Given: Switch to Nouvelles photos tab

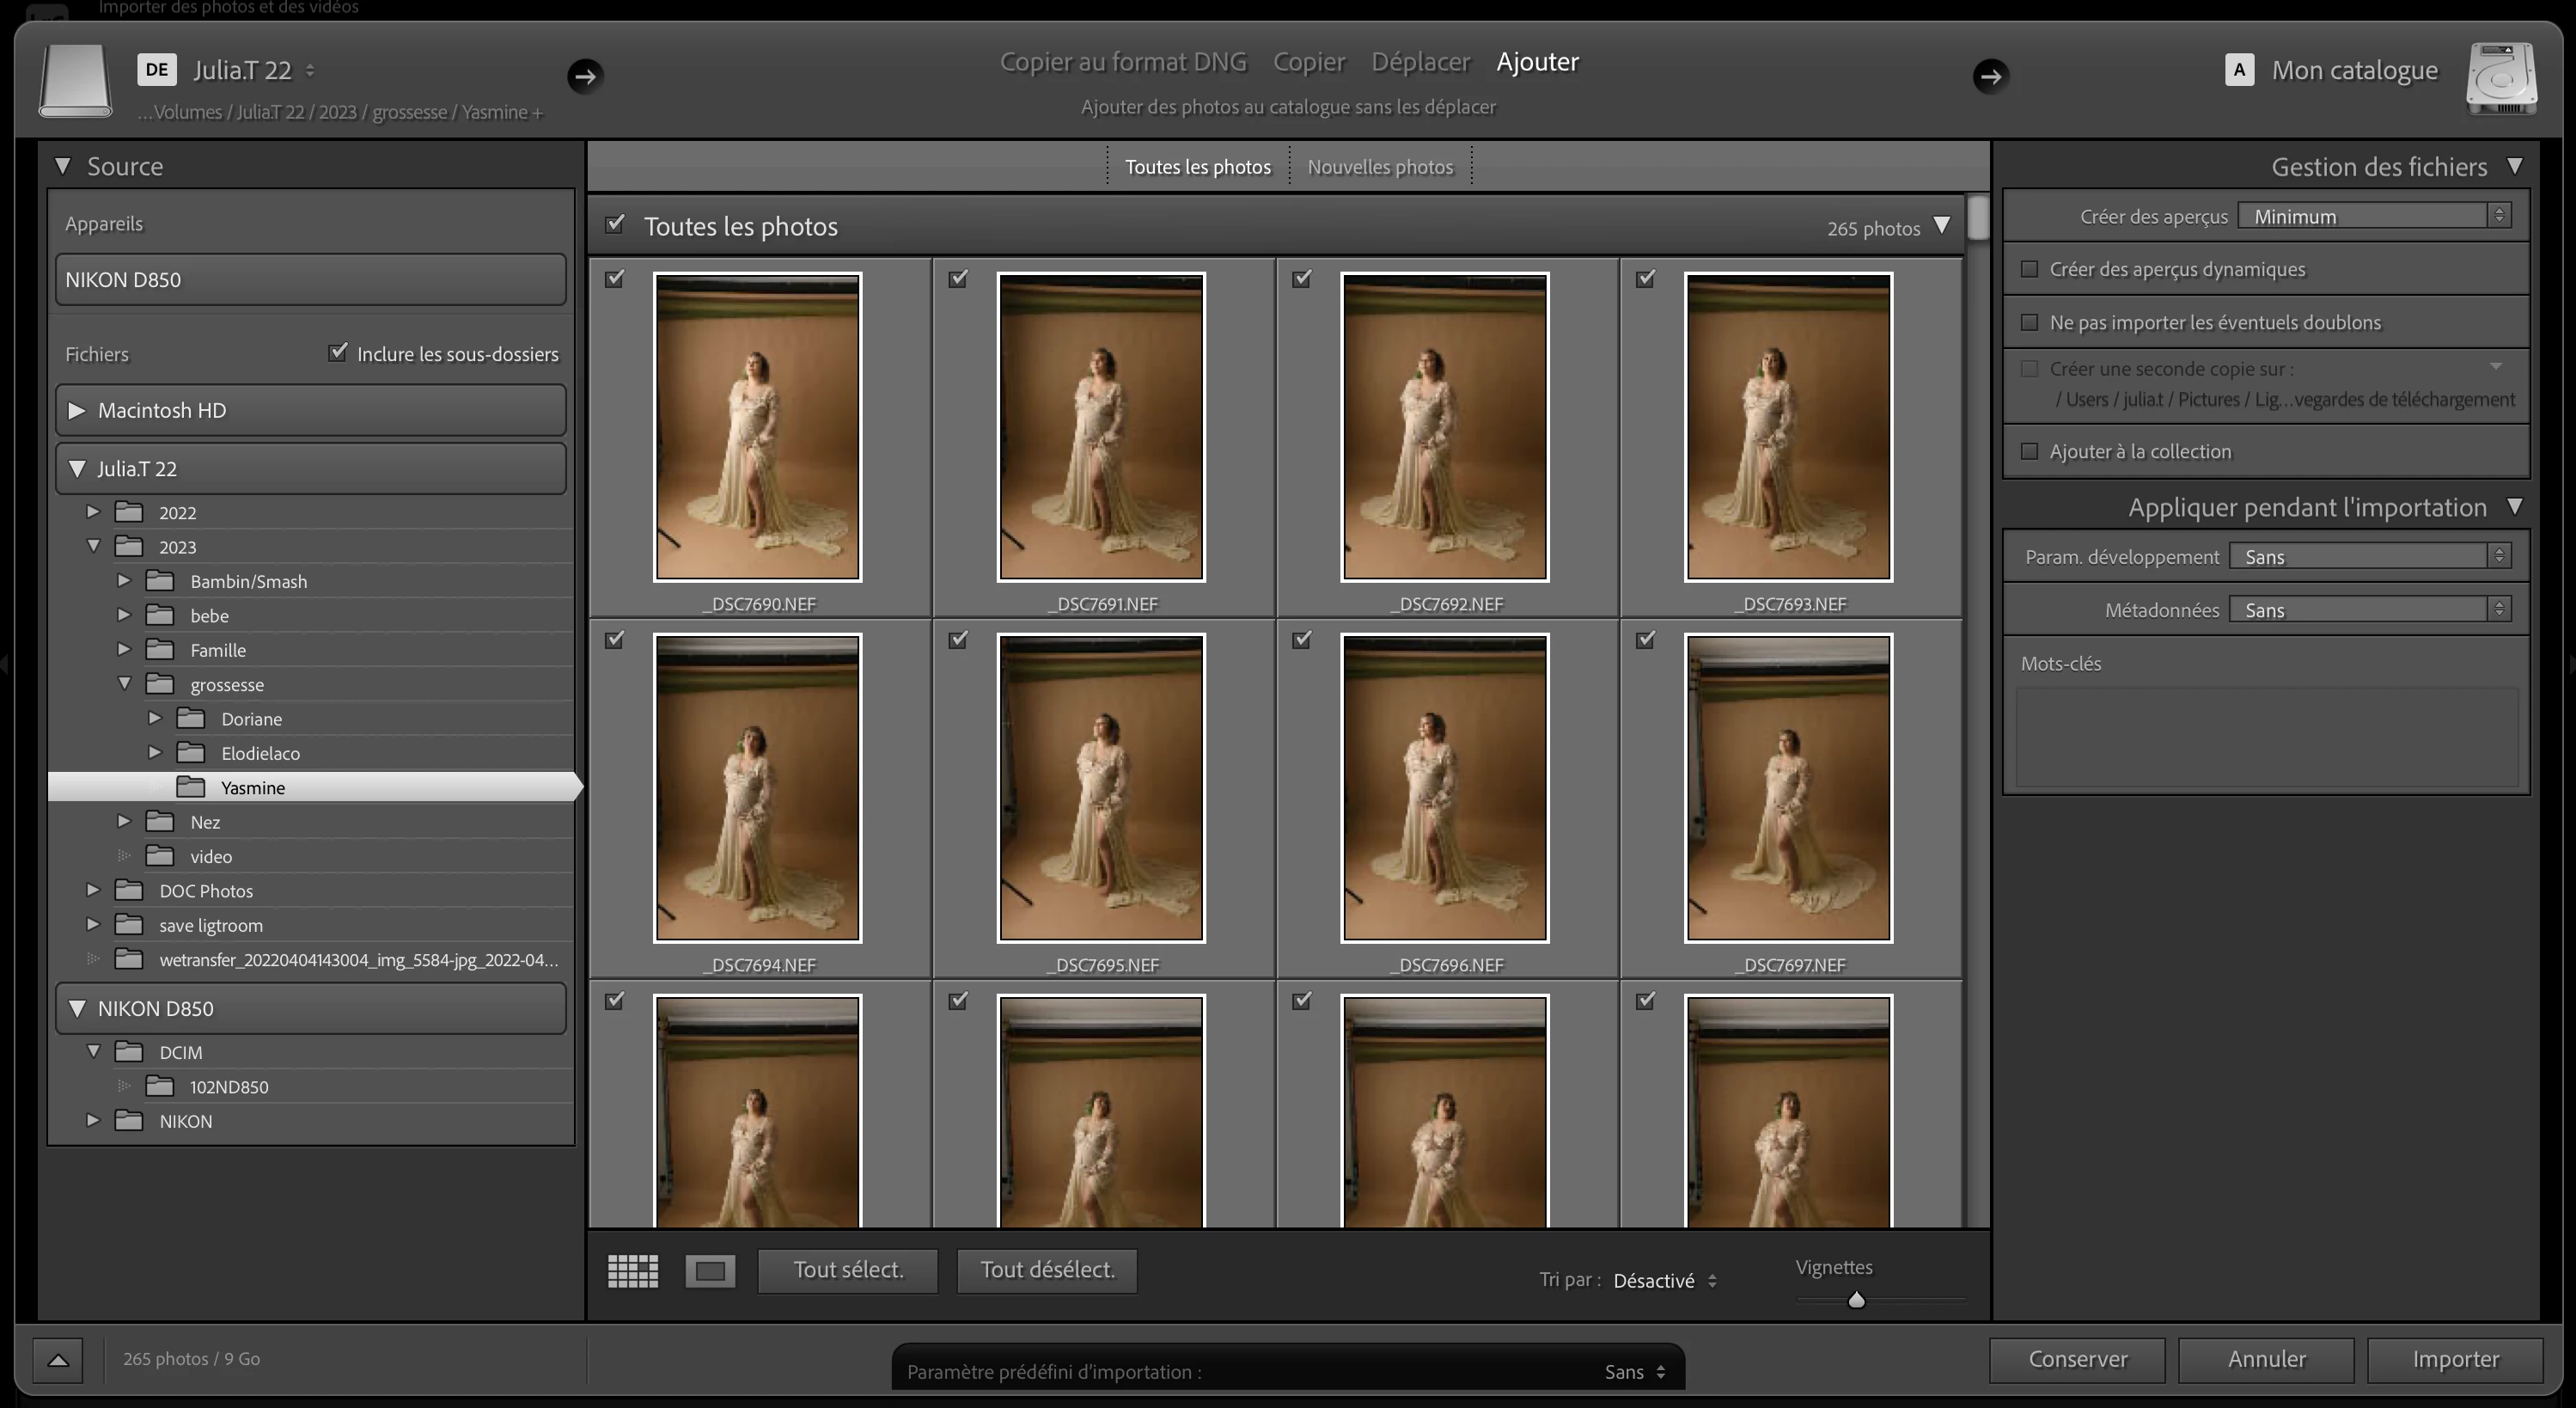Looking at the screenshot, I should click(x=1380, y=167).
